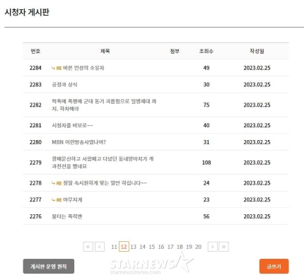Select page 13 in pagination
The image size is (304, 280).
(x=134, y=247)
